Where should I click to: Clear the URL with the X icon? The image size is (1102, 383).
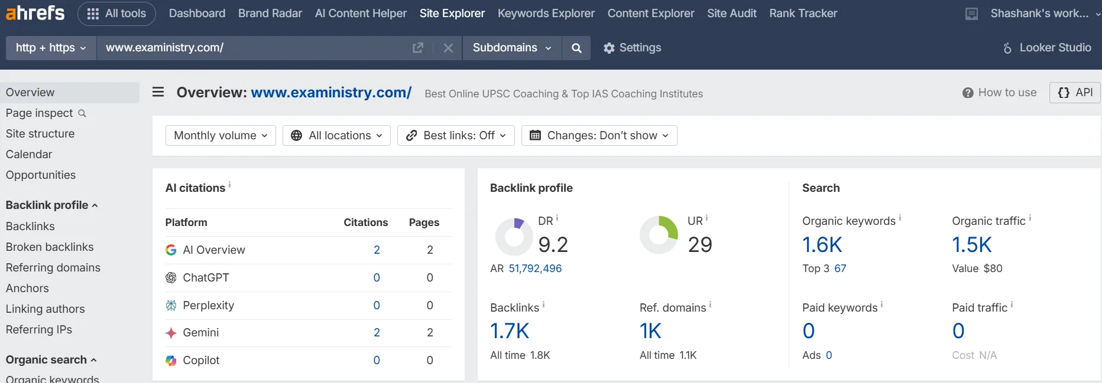coord(448,48)
